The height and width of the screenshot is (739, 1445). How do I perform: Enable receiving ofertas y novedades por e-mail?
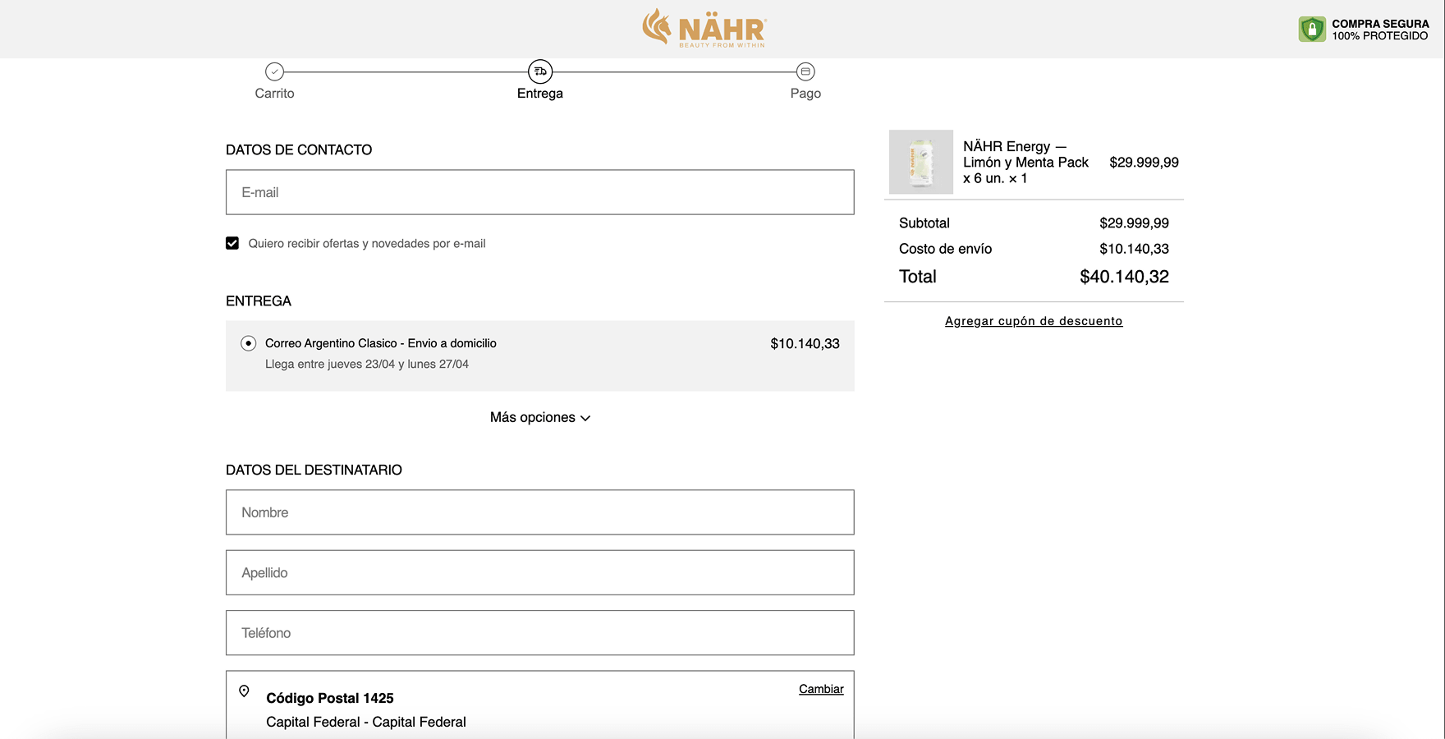coord(232,243)
